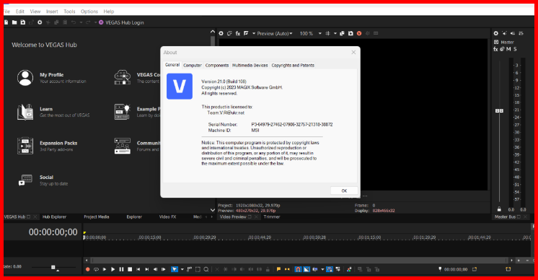The width and height of the screenshot is (538, 280).
Task: Switch to Video FX tab
Action: [x=167, y=217]
